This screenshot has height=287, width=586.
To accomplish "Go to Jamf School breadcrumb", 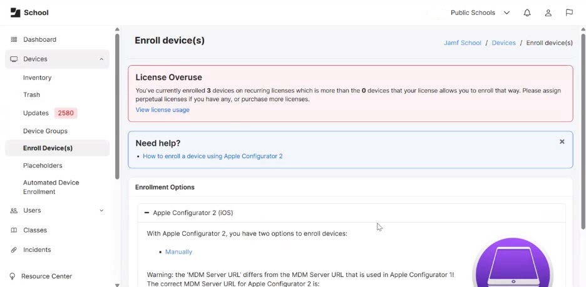I will tap(462, 43).
